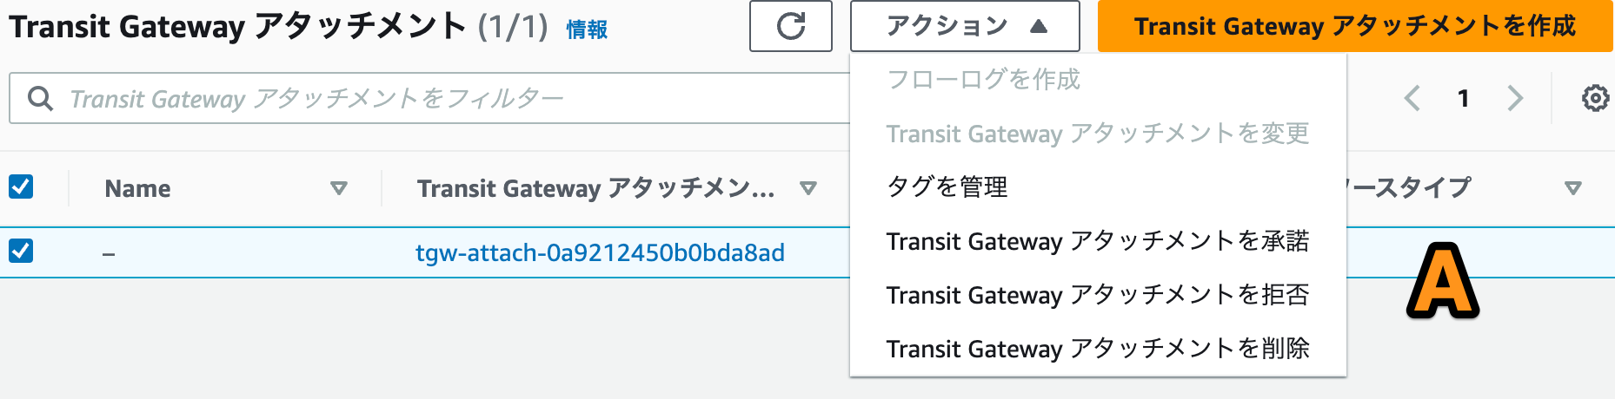The height and width of the screenshot is (399, 1615).
Task: Refresh the attachment list
Action: click(790, 26)
